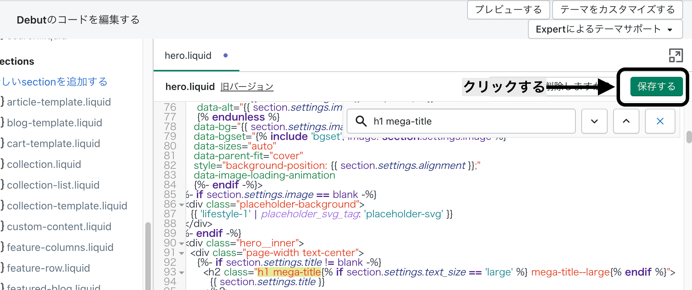Collapse code fold at line 90
This screenshot has width=692, height=290.
coord(181,244)
